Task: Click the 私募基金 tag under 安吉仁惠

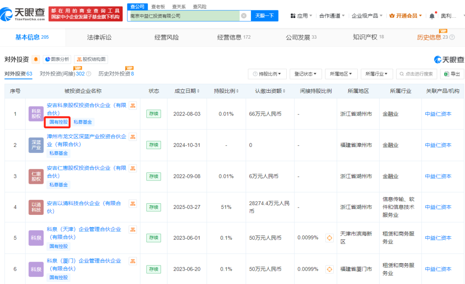Action: [x=59, y=185]
